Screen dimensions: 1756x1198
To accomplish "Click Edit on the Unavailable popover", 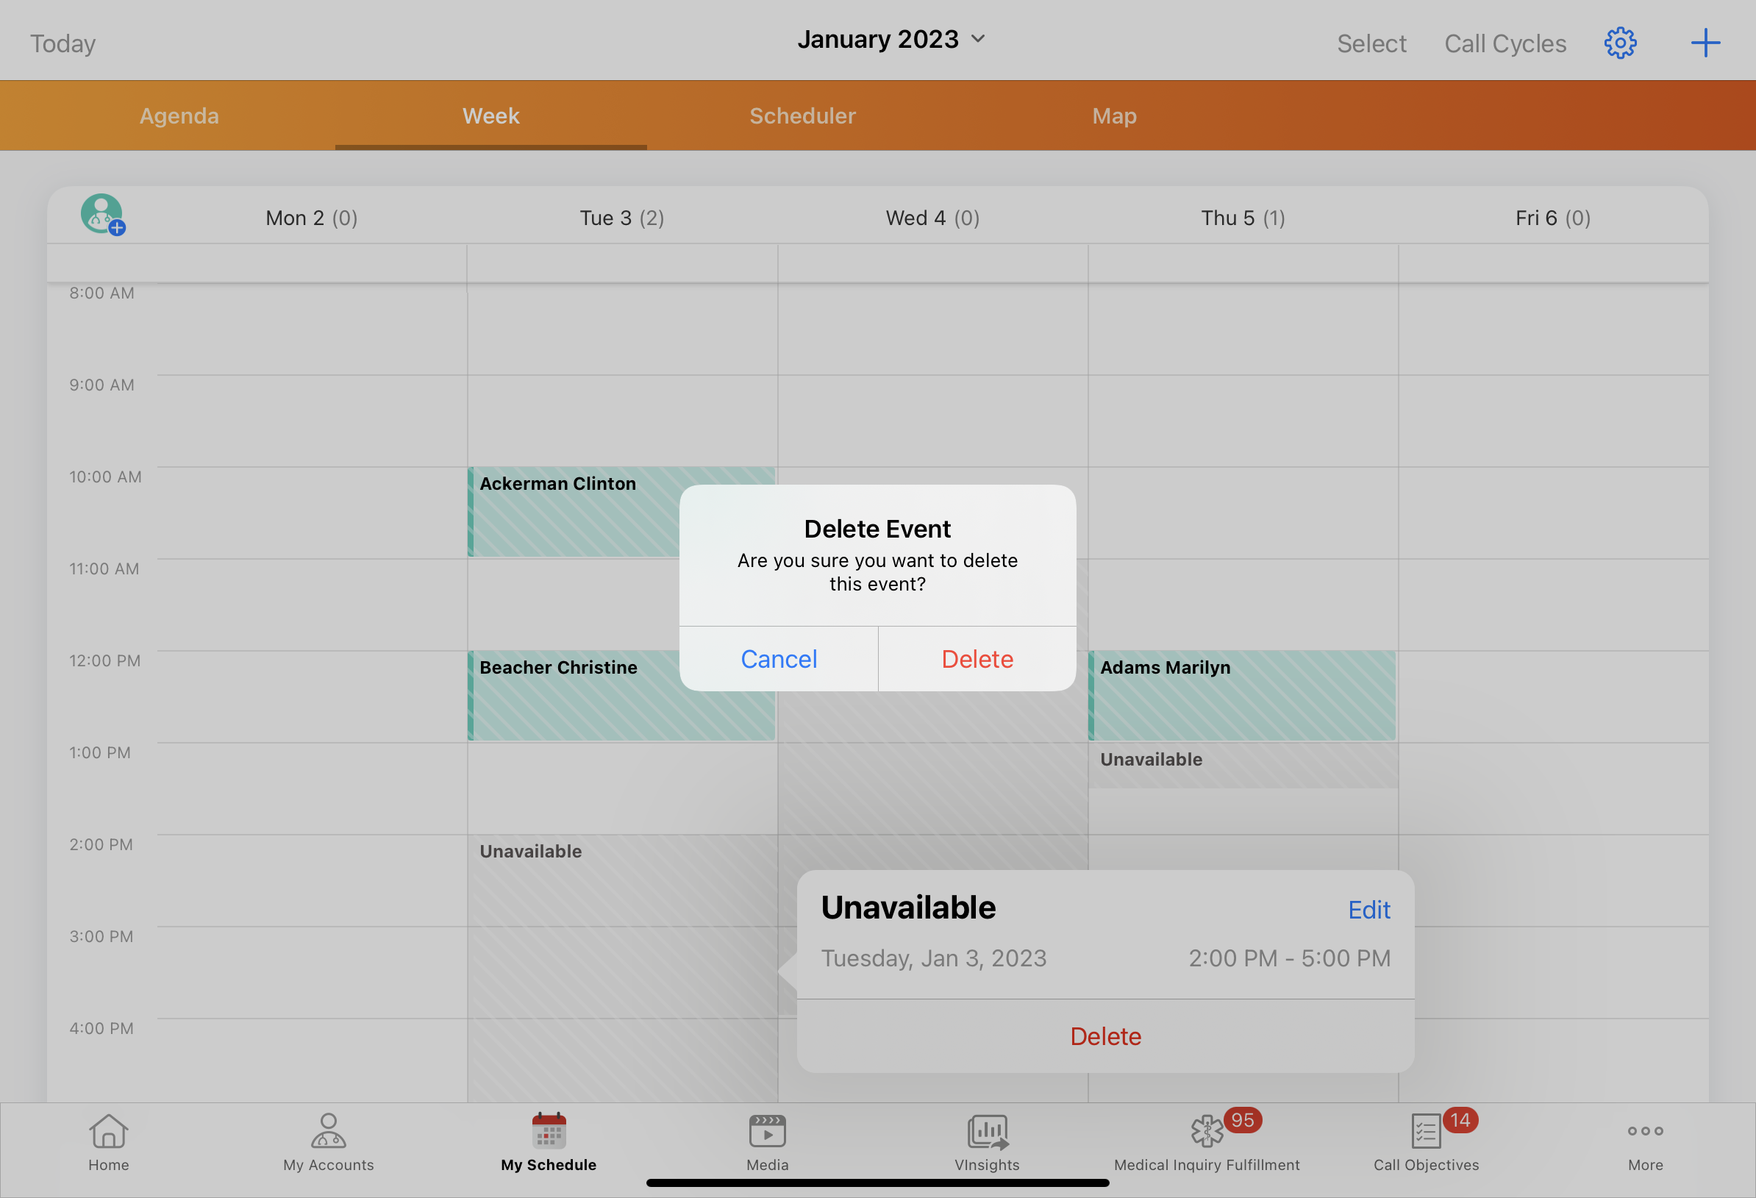I will tap(1368, 909).
